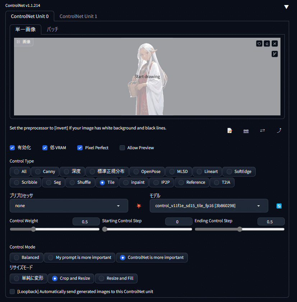Image resolution: width=297 pixels, height=302 pixels.
Task: Erase the canvas with the eraser icon
Action: pyautogui.click(x=267, y=44)
